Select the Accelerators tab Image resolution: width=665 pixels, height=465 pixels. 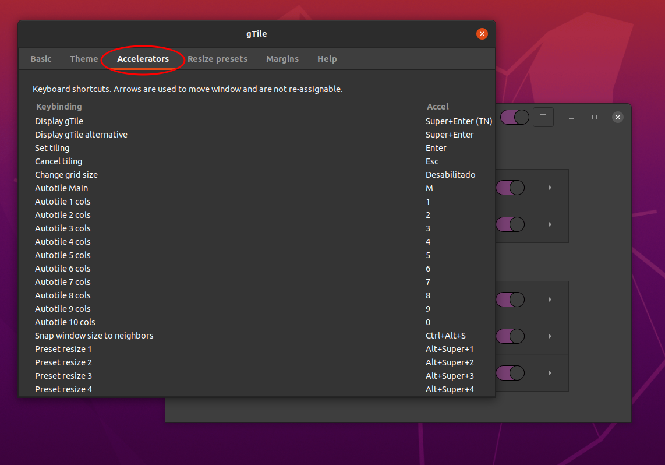pos(143,59)
